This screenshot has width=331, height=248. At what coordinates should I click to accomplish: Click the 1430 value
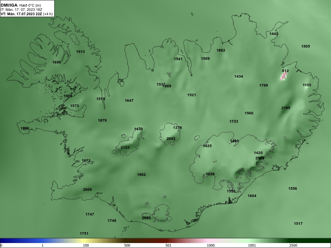138,129
